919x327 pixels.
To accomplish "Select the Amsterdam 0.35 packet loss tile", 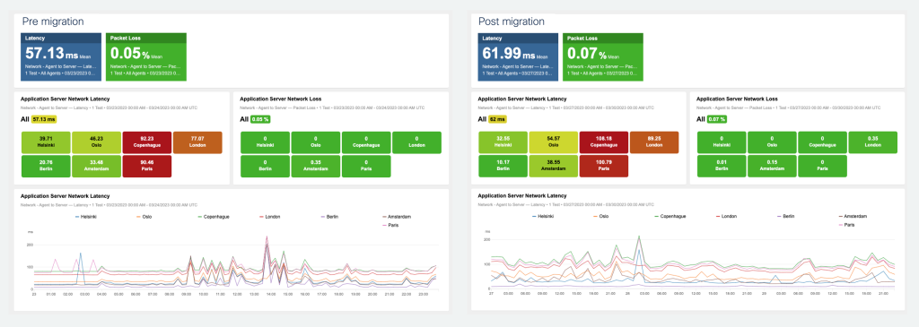I will [316, 166].
